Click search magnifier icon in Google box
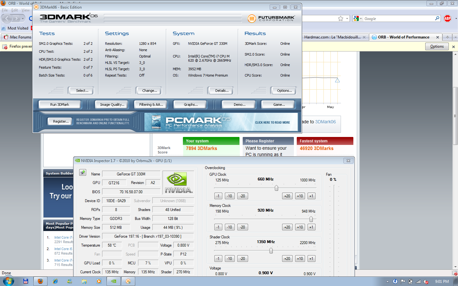The image size is (458, 286). coord(437,18)
